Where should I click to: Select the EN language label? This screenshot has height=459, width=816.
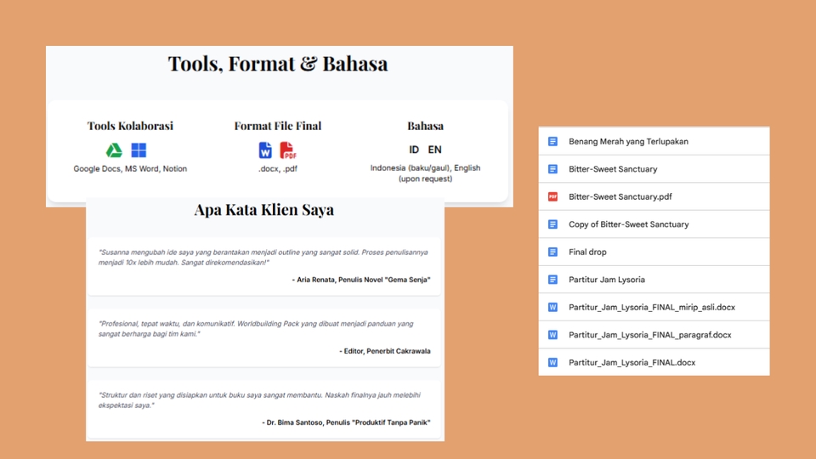point(435,150)
